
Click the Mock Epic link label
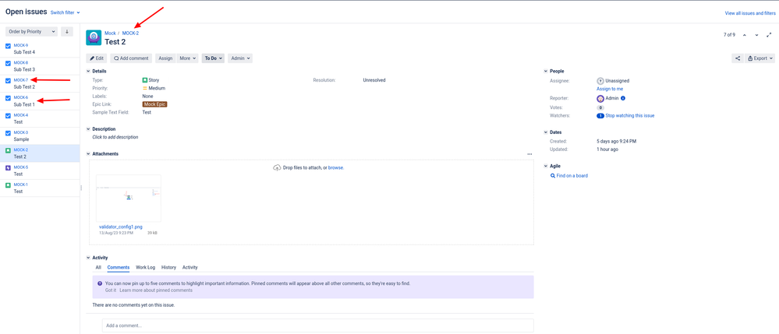coord(154,104)
